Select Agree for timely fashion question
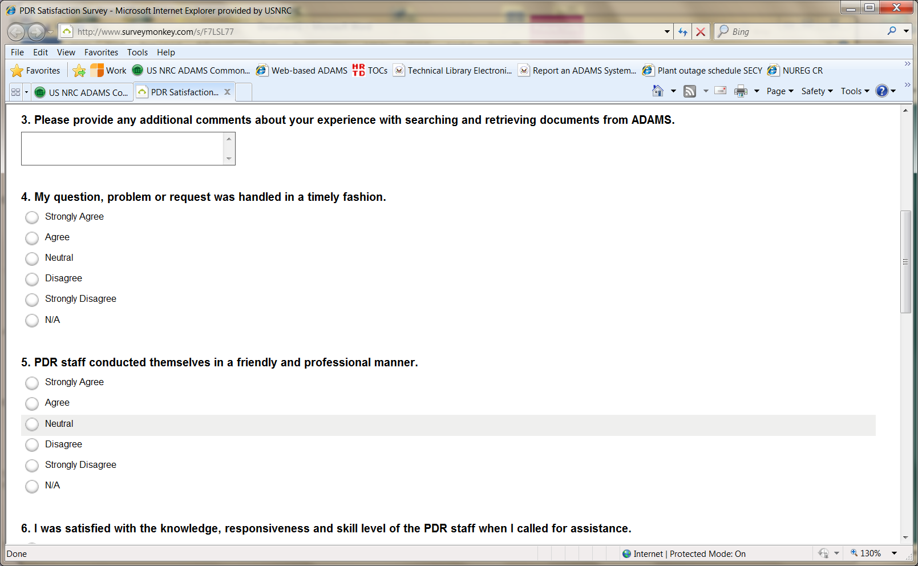The height and width of the screenshot is (566, 918). click(32, 238)
